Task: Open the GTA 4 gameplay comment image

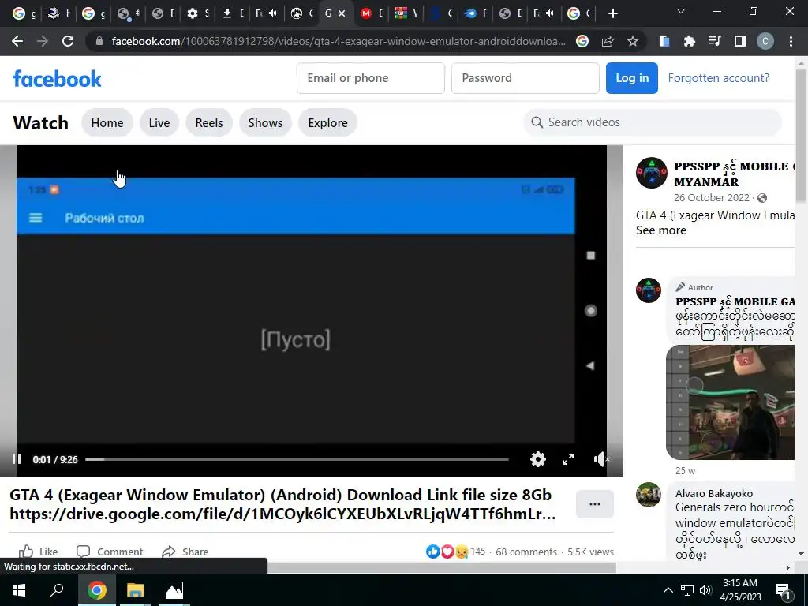Action: click(x=730, y=402)
